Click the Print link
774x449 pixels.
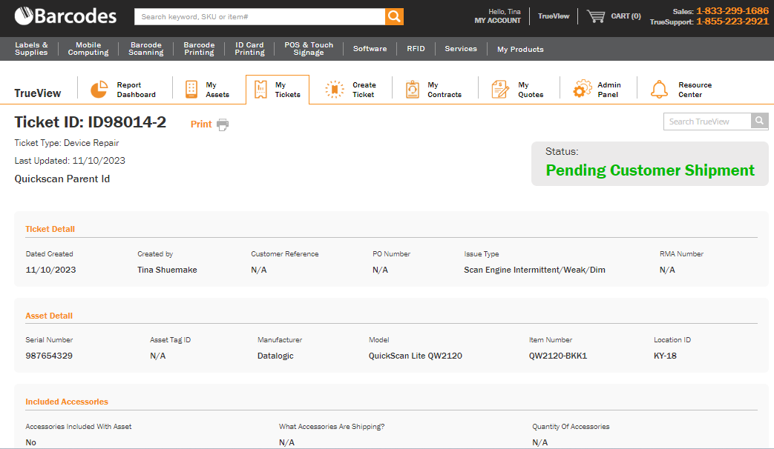[x=201, y=124]
